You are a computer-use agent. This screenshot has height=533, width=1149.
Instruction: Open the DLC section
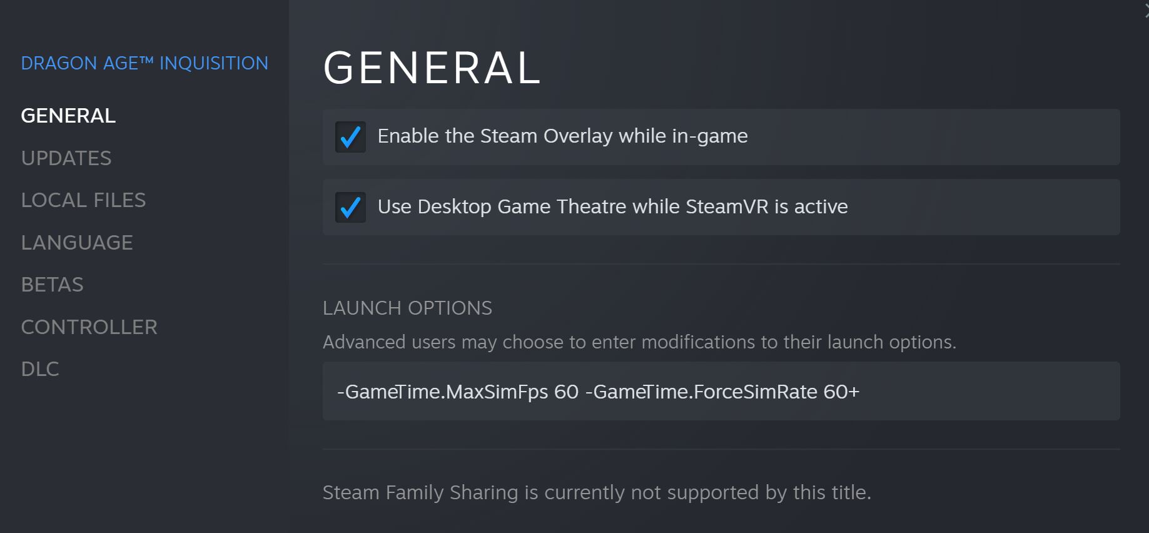tap(40, 369)
